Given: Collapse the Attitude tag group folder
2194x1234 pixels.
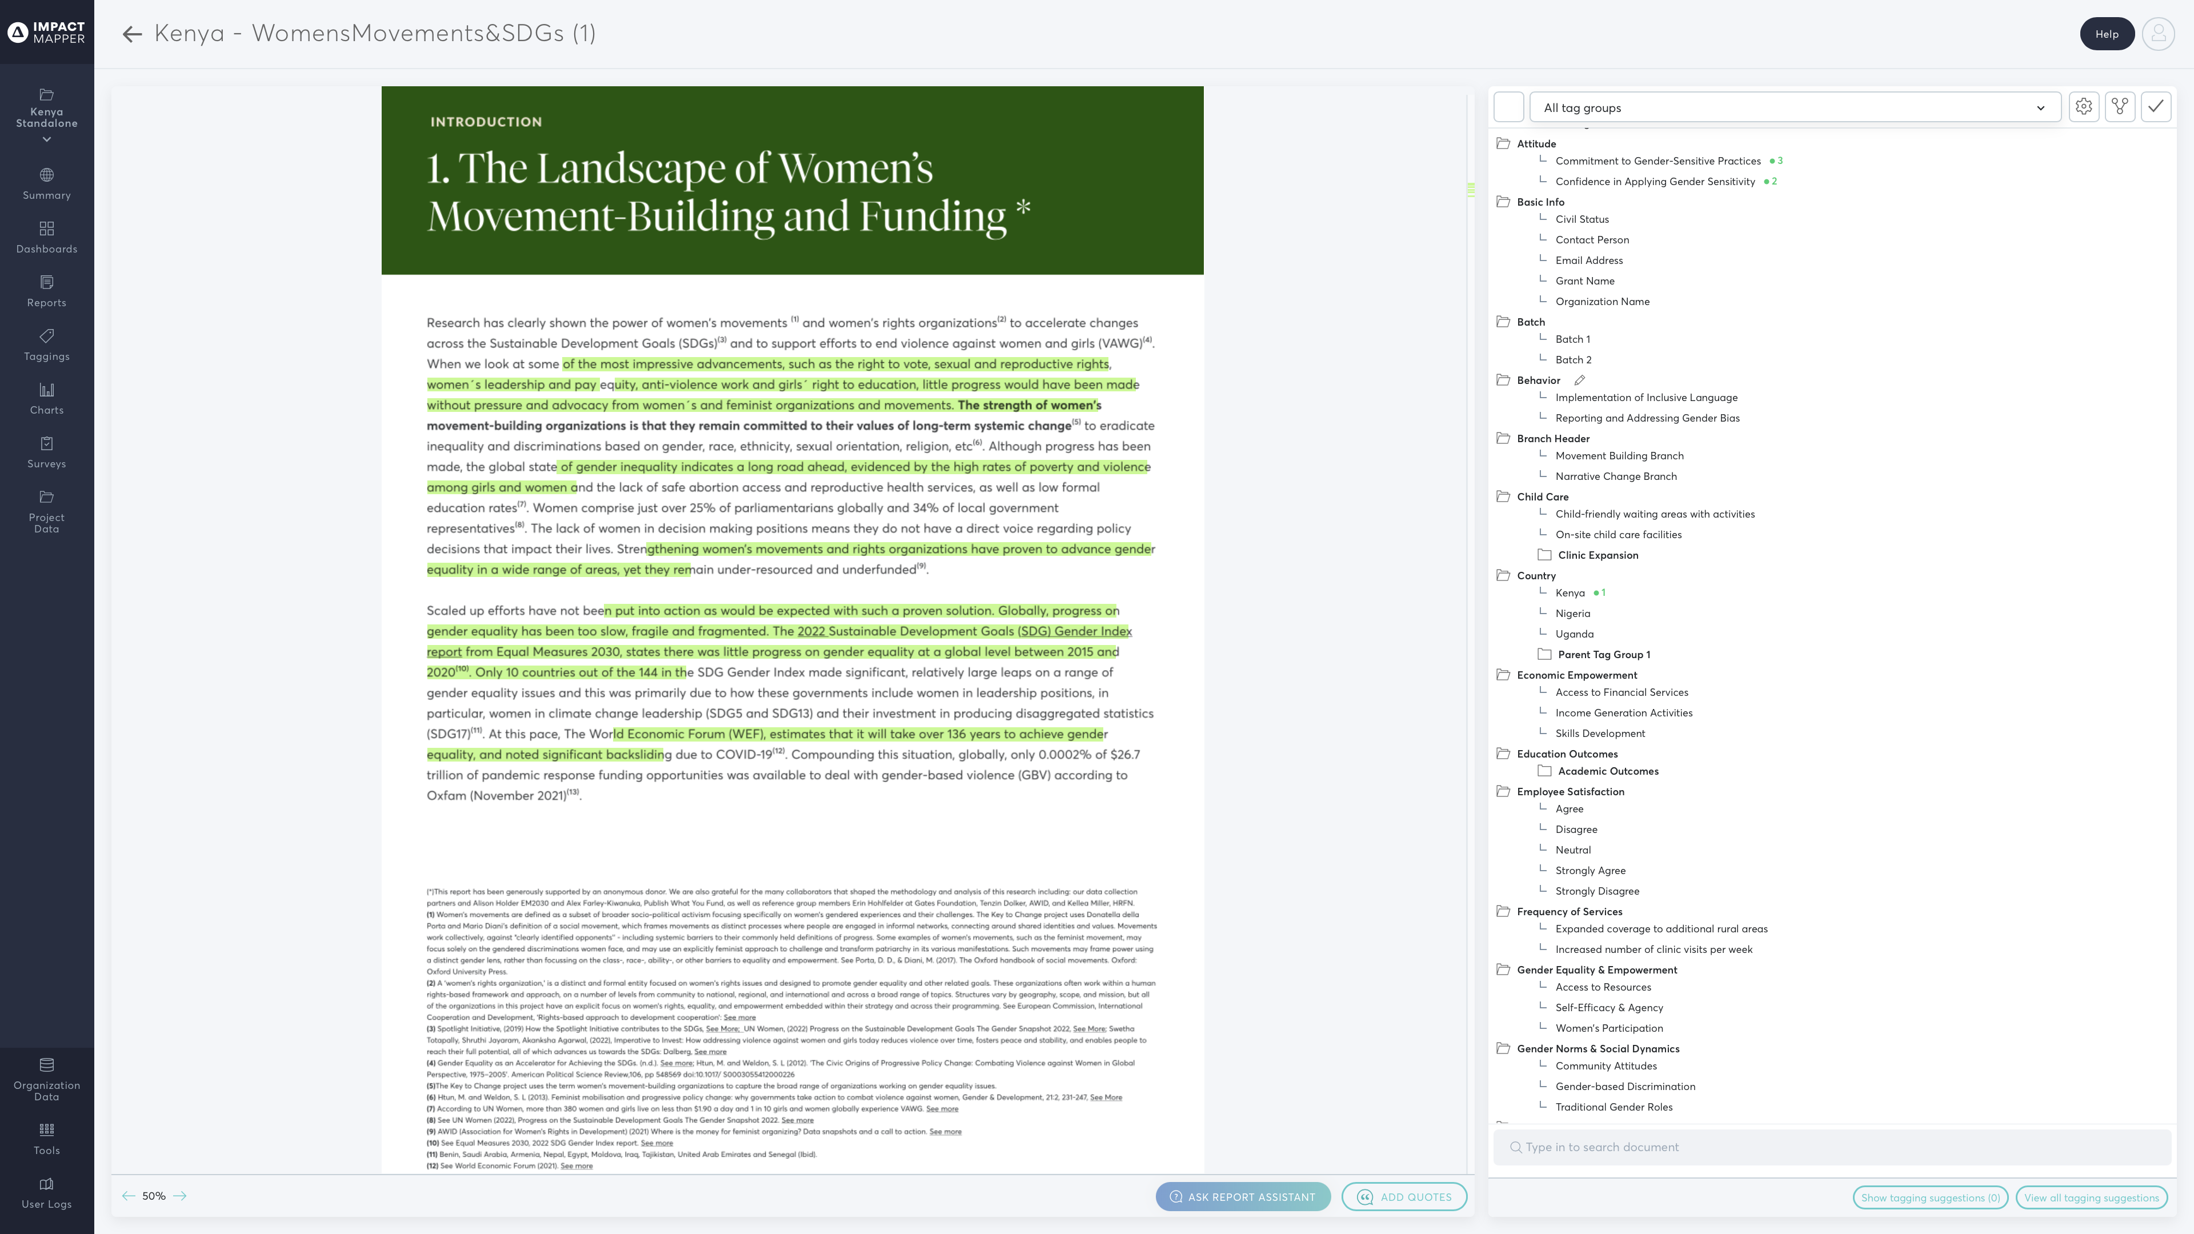Looking at the screenshot, I should click(1503, 144).
